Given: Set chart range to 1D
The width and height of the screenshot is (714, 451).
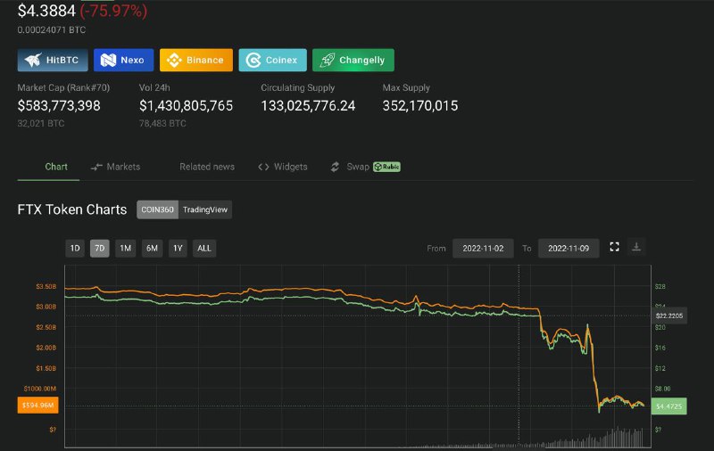Looking at the screenshot, I should point(75,249).
